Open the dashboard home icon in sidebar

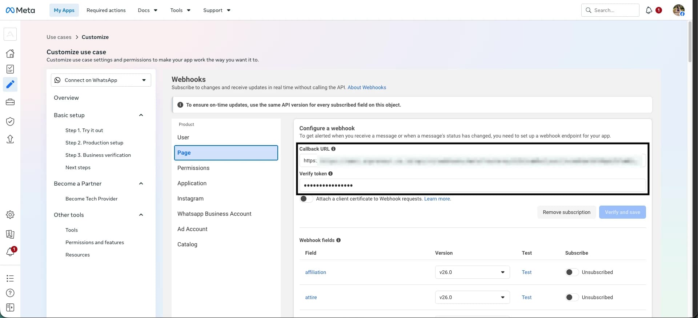pyautogui.click(x=10, y=53)
